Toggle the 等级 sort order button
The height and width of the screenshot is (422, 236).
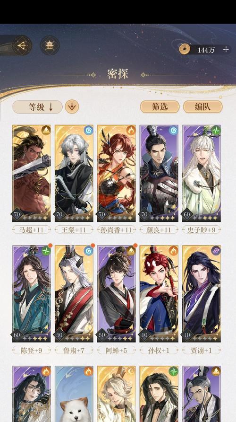[x=37, y=107]
